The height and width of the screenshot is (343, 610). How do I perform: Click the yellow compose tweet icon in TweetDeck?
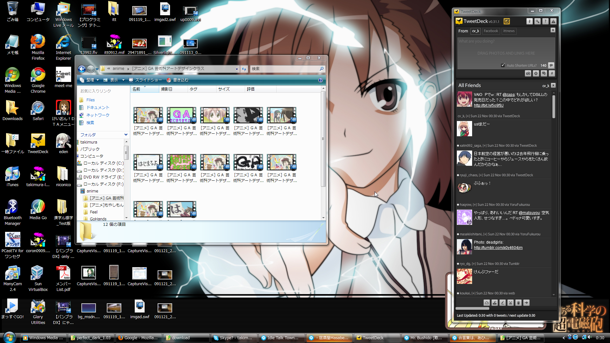[x=507, y=21]
